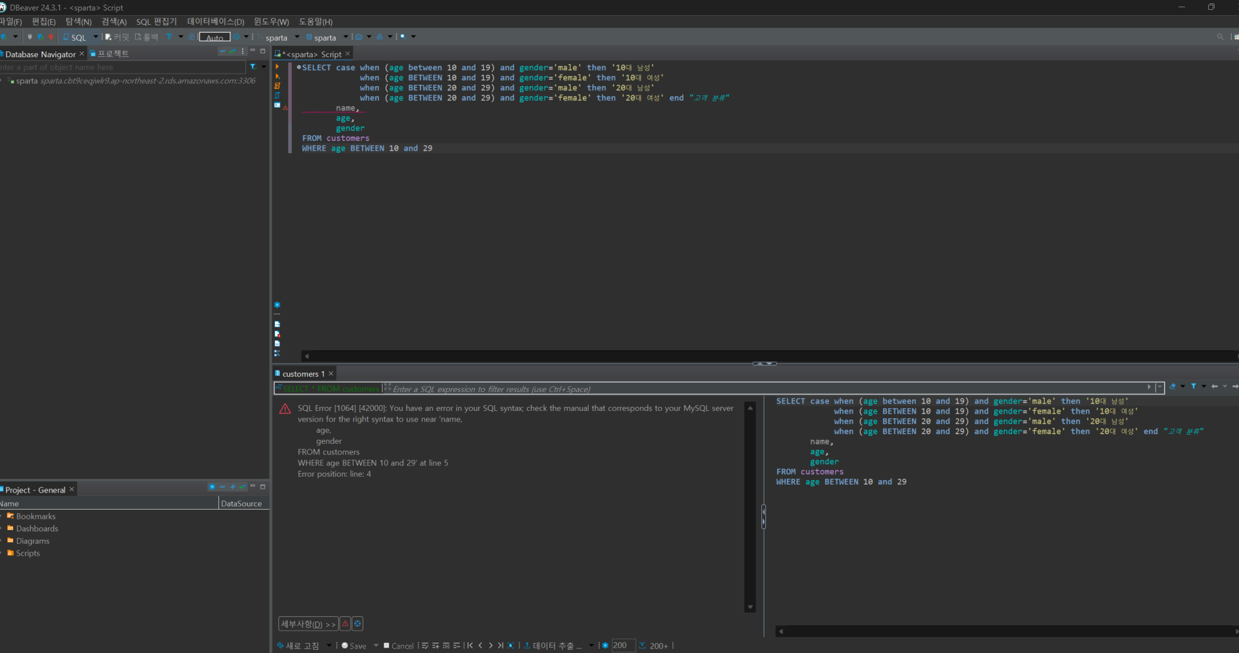
Task: Click the execute script icon in editor sidebar
Action: (277, 85)
